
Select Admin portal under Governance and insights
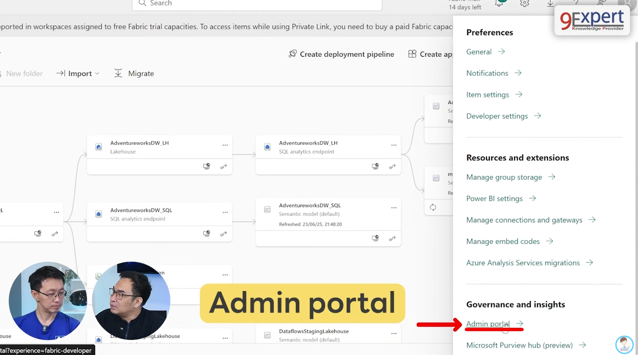pyautogui.click(x=487, y=324)
